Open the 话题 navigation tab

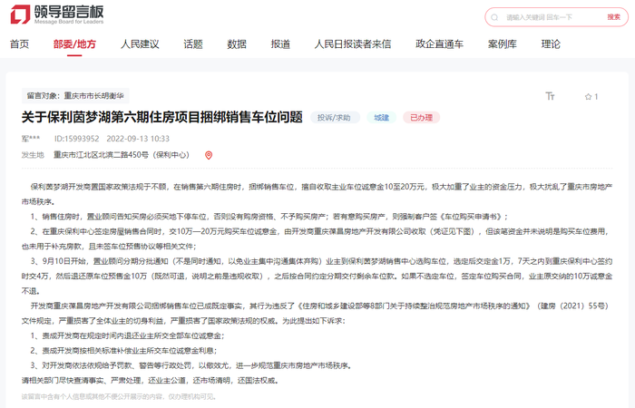pyautogui.click(x=193, y=44)
